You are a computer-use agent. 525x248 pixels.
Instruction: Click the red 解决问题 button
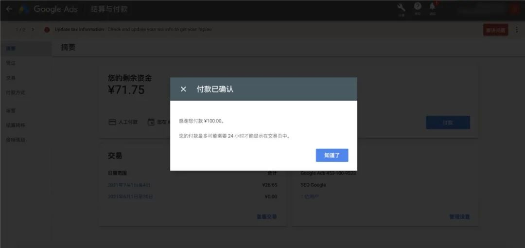pos(495,30)
